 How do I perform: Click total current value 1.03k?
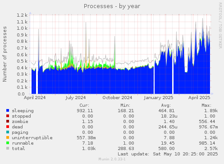(x=89, y=149)
